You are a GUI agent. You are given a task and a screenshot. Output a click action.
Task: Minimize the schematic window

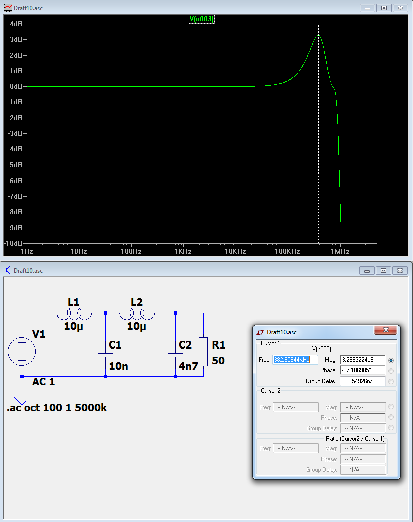(x=367, y=271)
